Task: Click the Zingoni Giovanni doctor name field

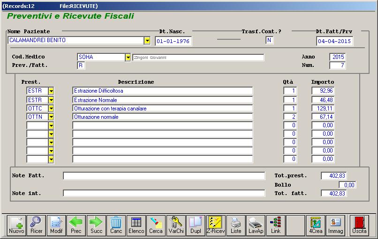Action: click(198, 58)
